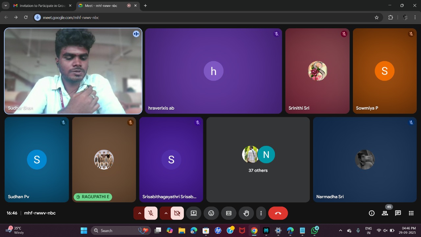Viewport: 421px width, 237px height.
Task: Expand audio settings arrow beside microphone
Action: [139, 213]
